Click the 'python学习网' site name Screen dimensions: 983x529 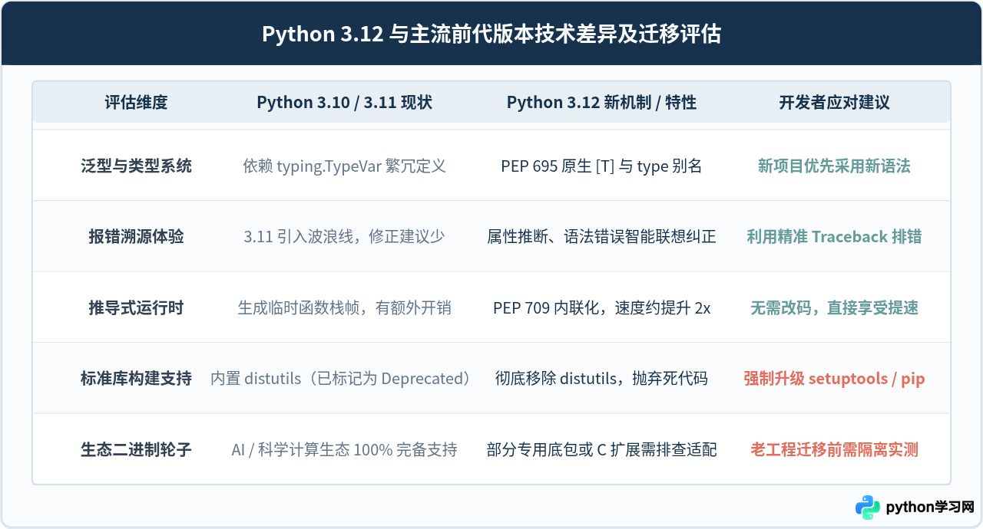pyautogui.click(x=930, y=508)
